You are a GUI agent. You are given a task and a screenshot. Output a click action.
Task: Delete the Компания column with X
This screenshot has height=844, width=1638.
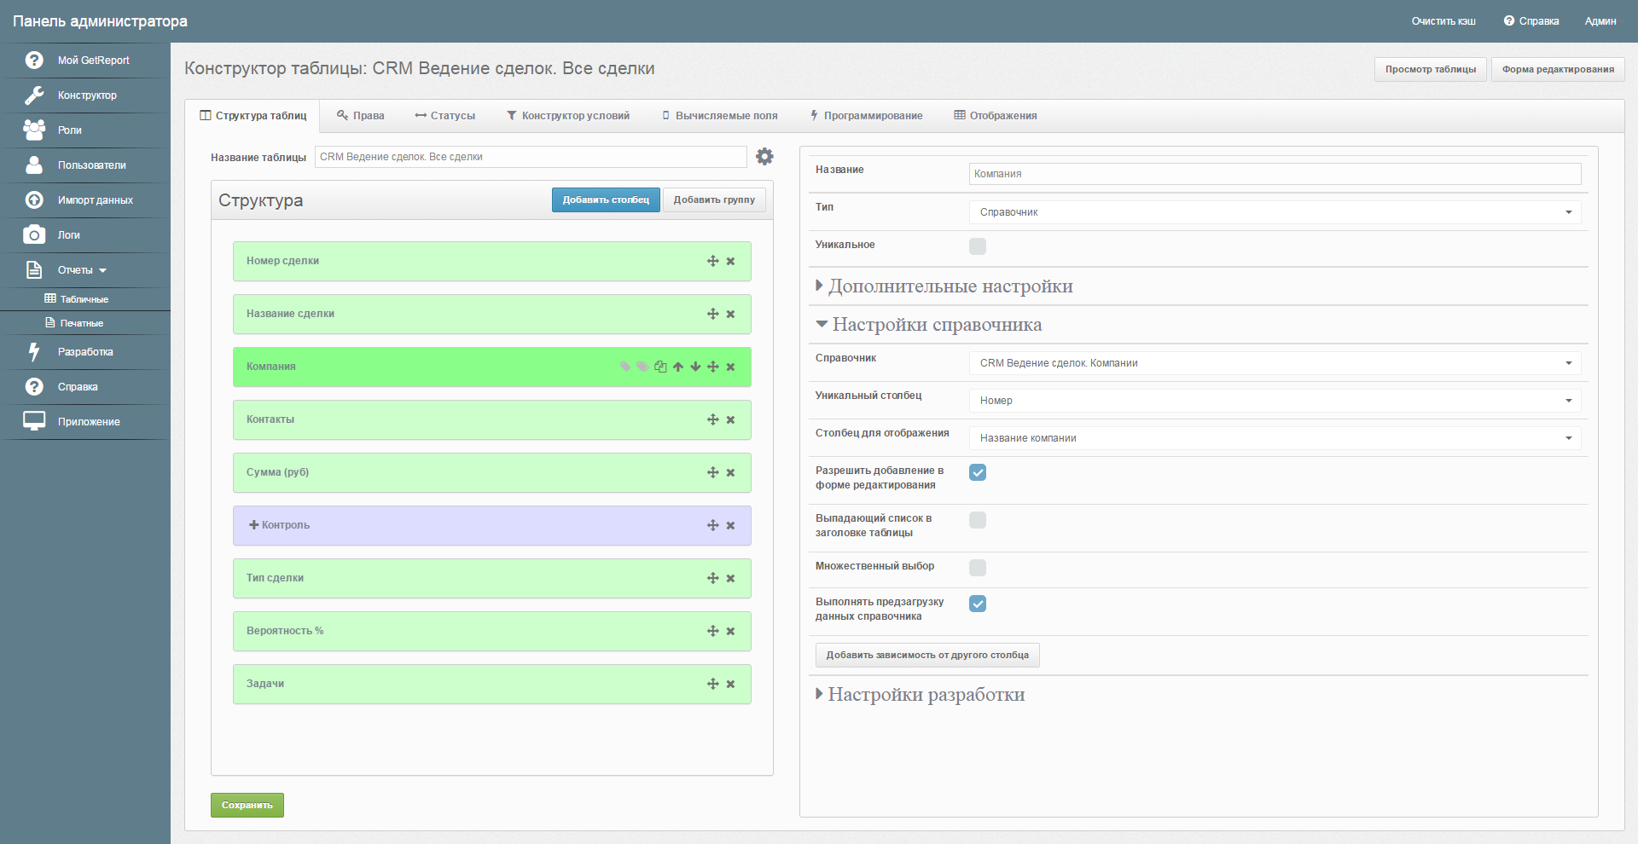point(730,367)
